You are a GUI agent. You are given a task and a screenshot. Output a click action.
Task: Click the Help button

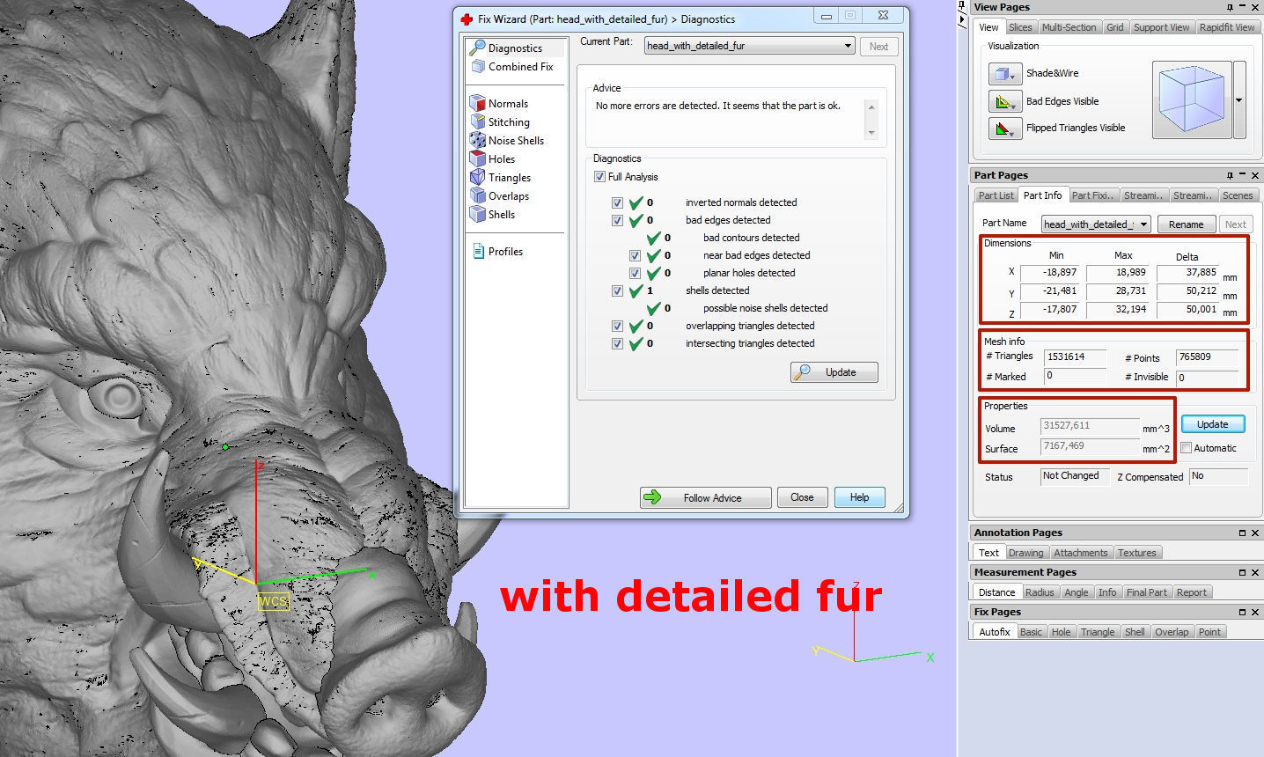pyautogui.click(x=859, y=497)
